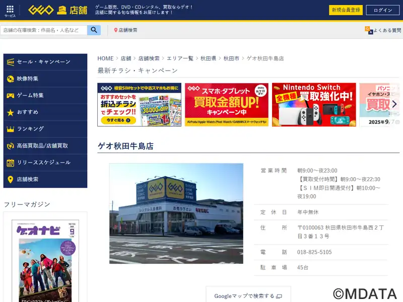Open 映像特集 in the sidebar menu
403x302 pixels.
(x=45, y=79)
